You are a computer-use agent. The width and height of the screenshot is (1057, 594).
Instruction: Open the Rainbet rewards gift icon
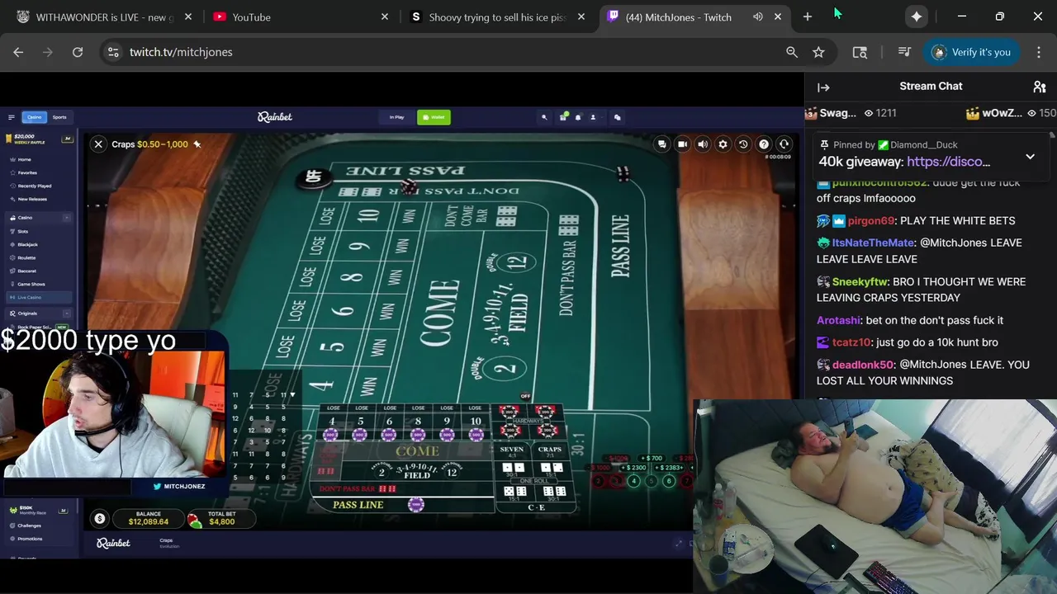(563, 117)
